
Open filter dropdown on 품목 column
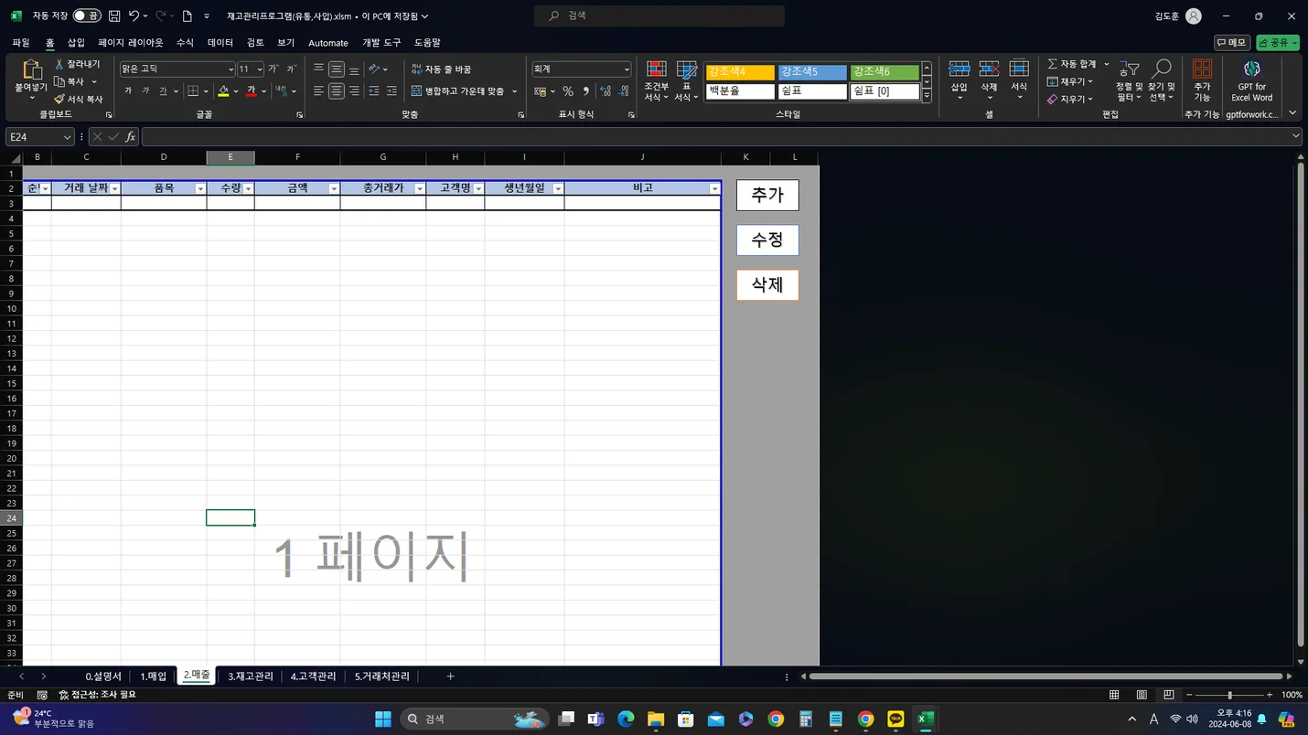pyautogui.click(x=200, y=188)
